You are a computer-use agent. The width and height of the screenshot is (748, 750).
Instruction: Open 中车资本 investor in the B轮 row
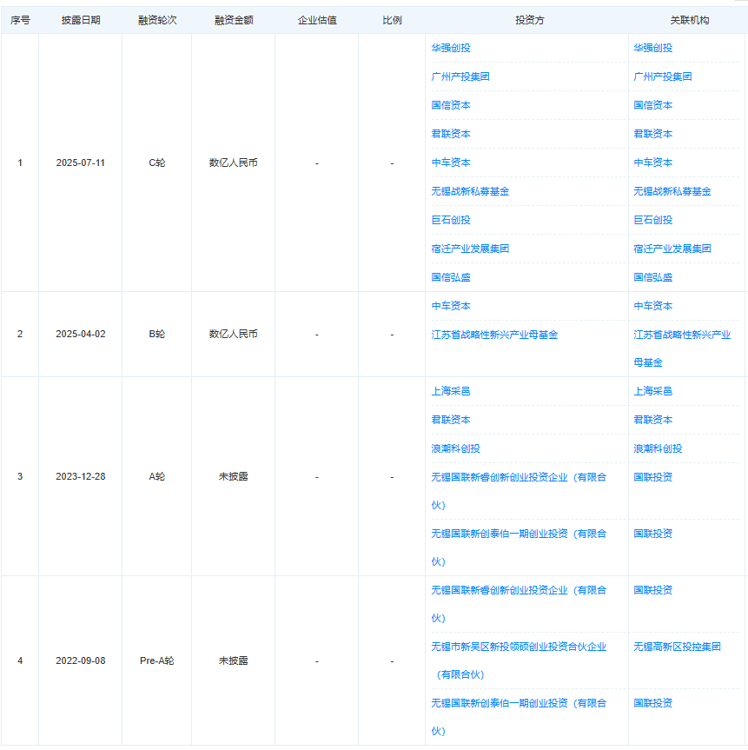pyautogui.click(x=451, y=306)
